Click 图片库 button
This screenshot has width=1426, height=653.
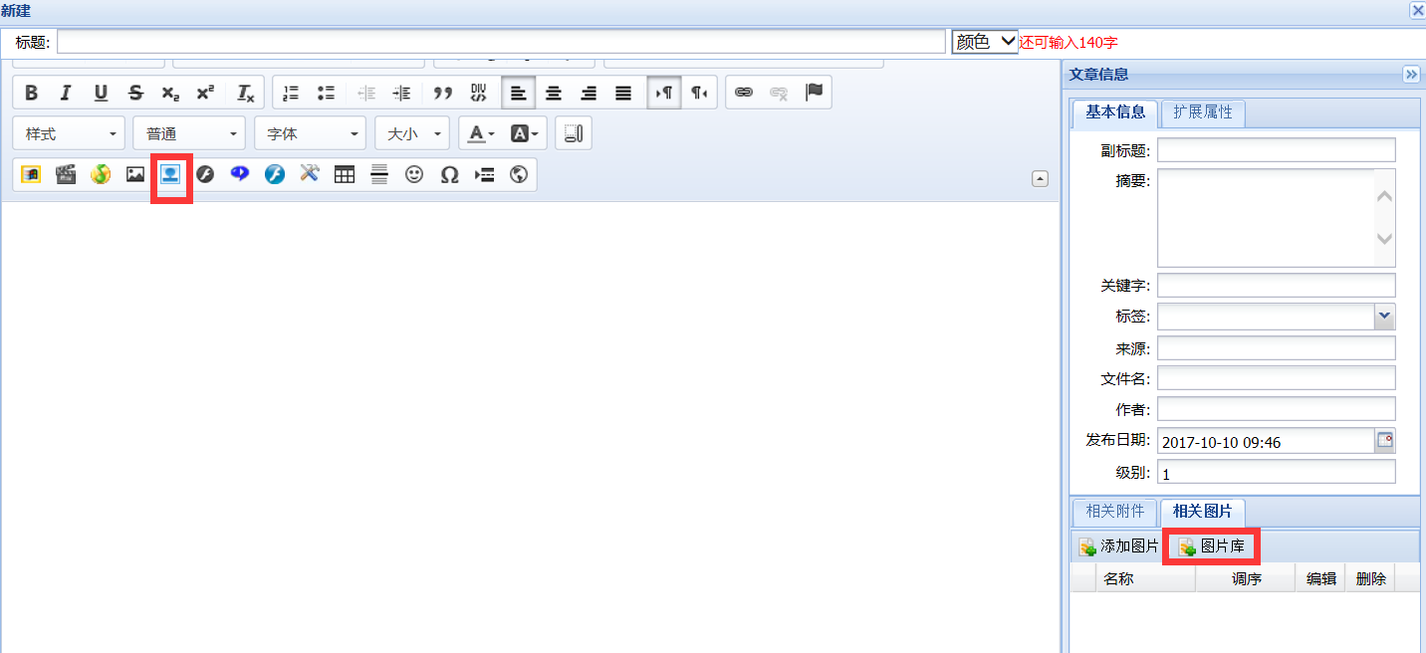pyautogui.click(x=1211, y=546)
